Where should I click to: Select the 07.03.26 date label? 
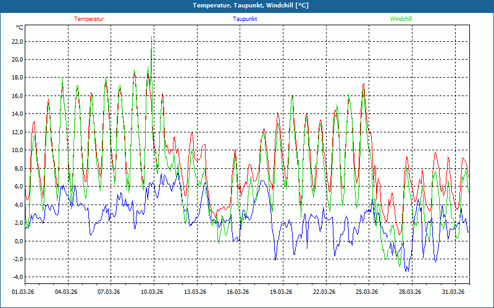pyautogui.click(x=109, y=292)
